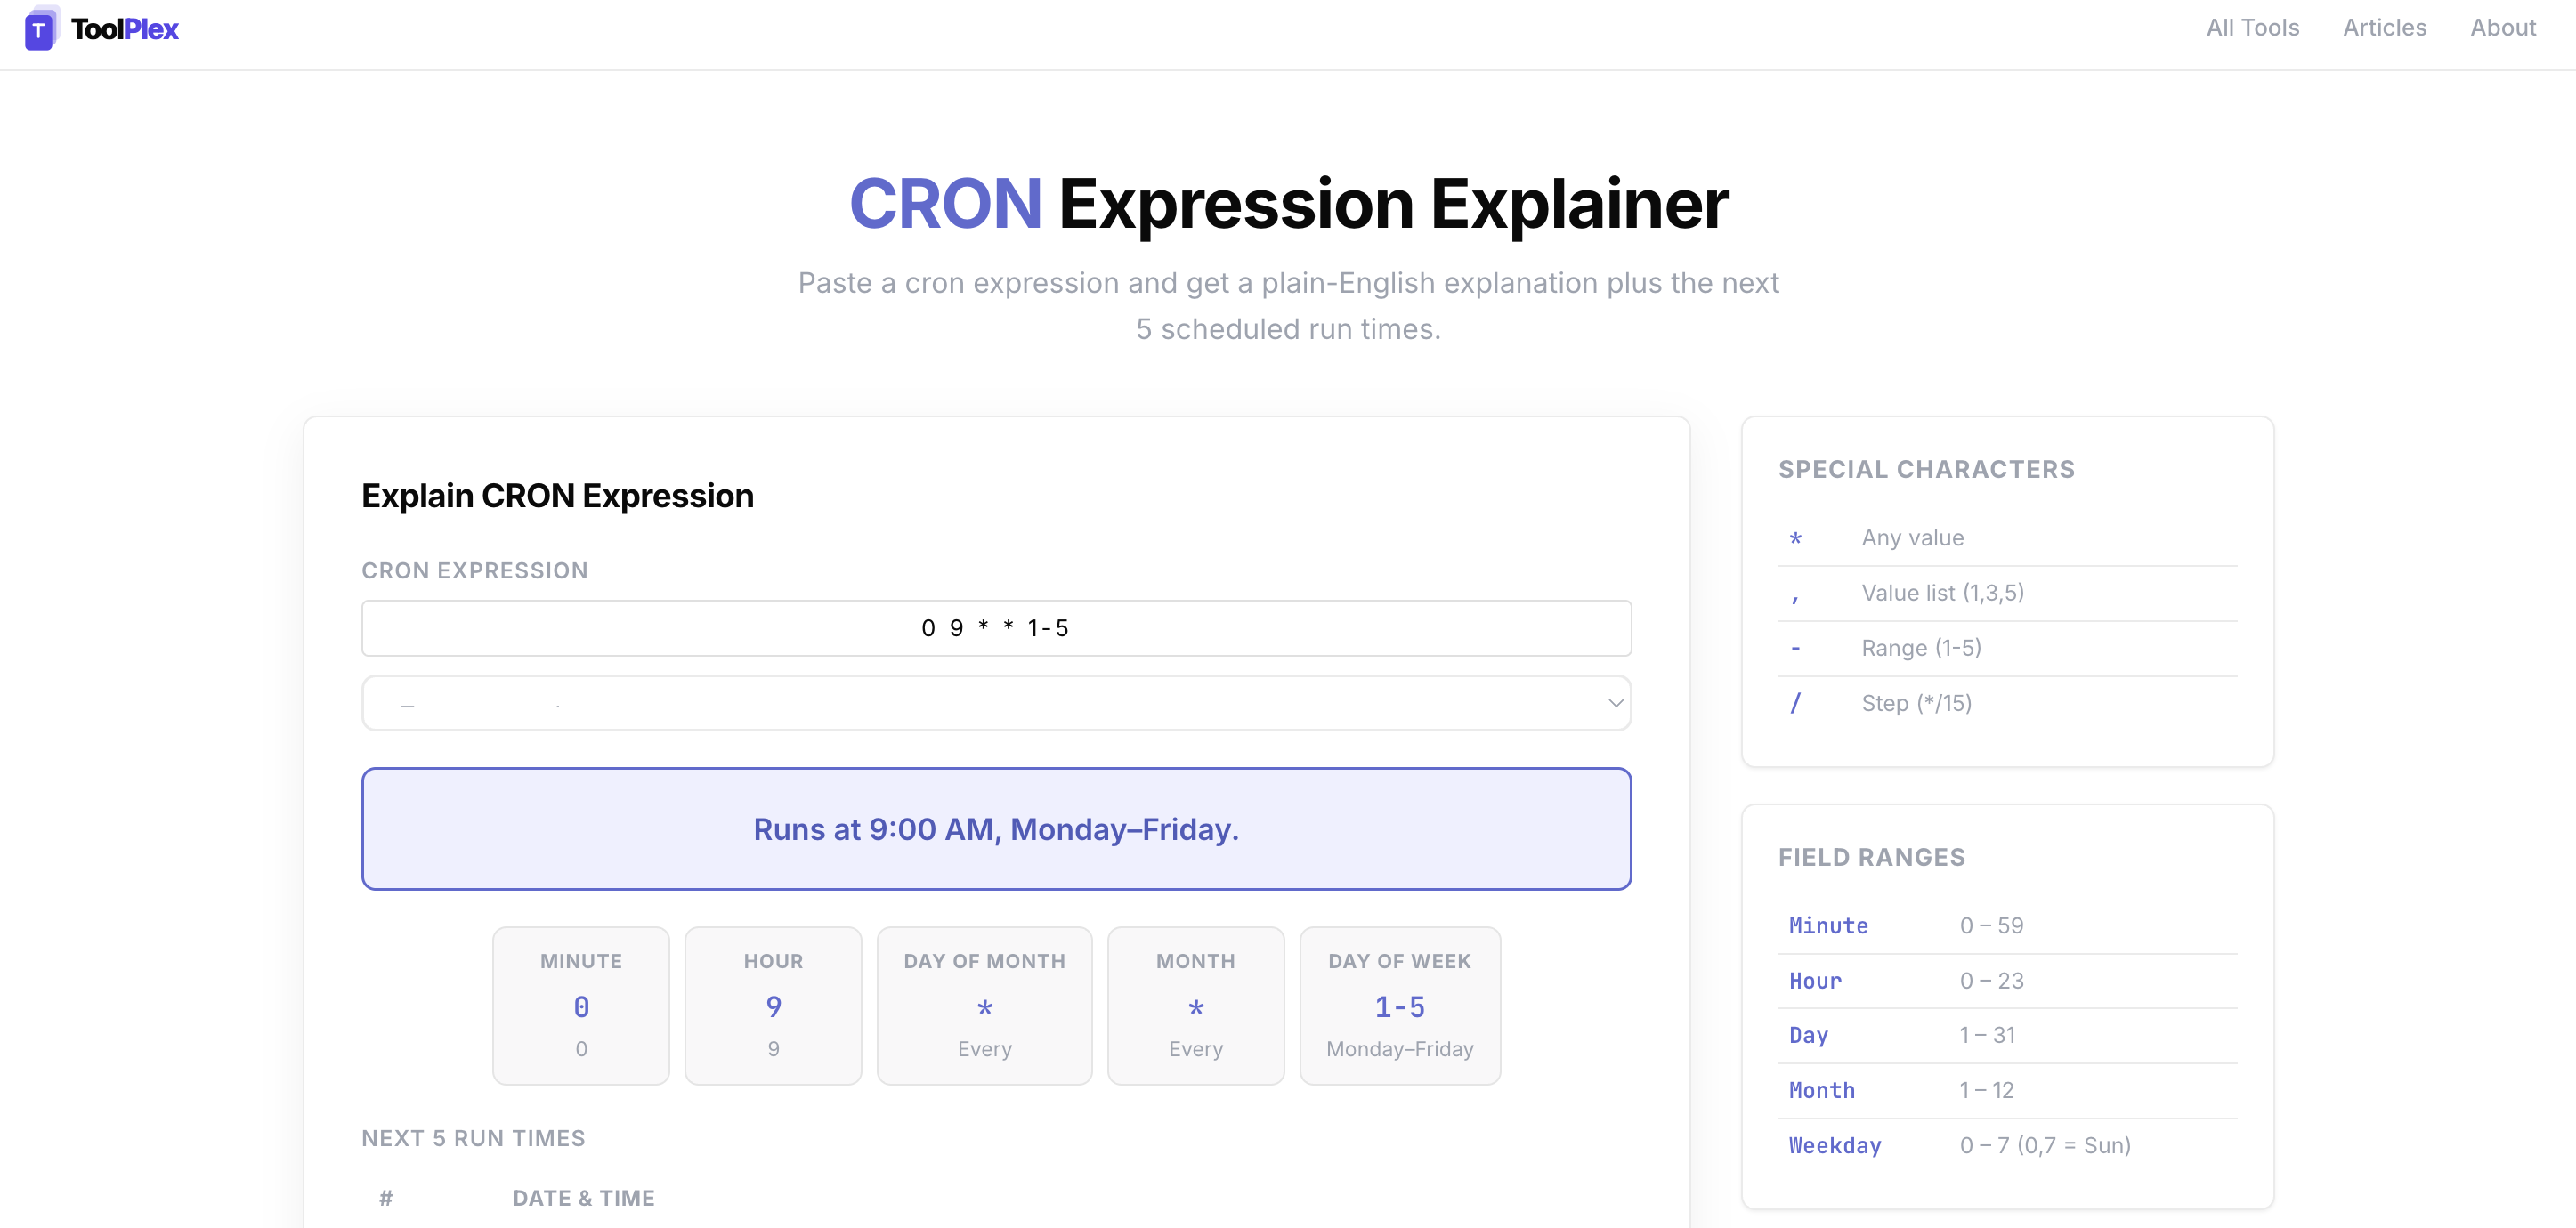Click the comma Value list symbol
Image resolution: width=2576 pixels, height=1228 pixels.
[1795, 594]
